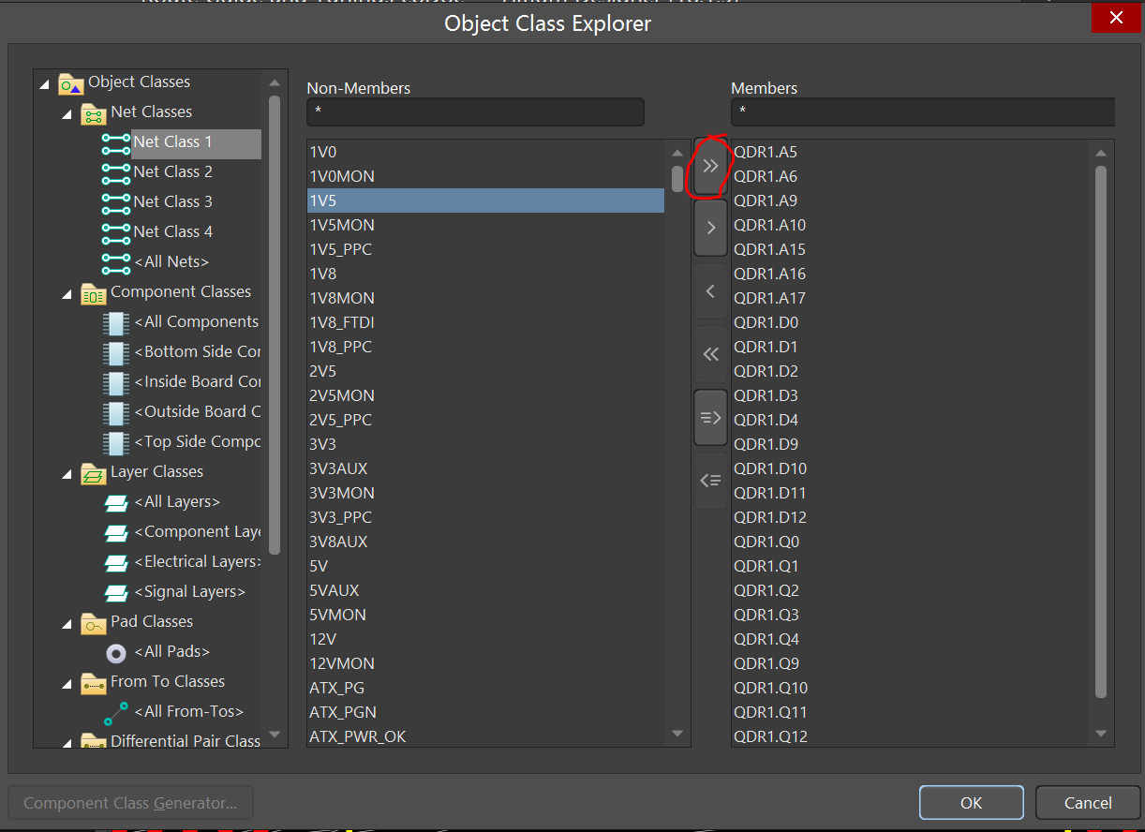Click the add-class-members (=>) arrow button

click(x=710, y=418)
